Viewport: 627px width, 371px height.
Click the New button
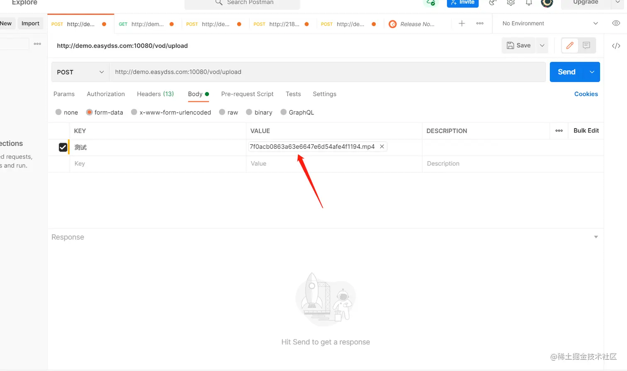coord(6,23)
